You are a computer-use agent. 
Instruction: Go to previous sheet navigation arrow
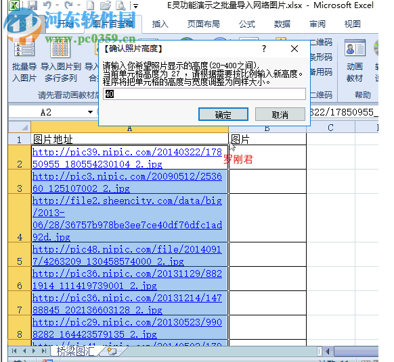(24, 351)
